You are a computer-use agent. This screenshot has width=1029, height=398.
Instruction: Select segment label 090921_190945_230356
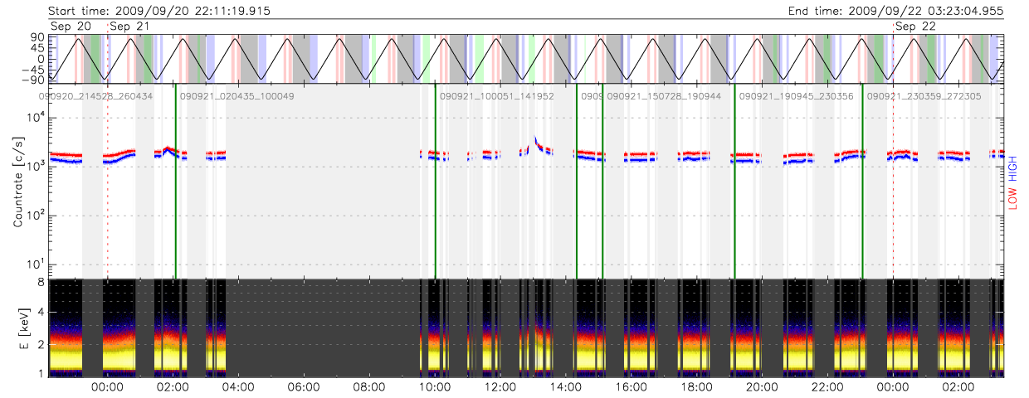tap(796, 97)
